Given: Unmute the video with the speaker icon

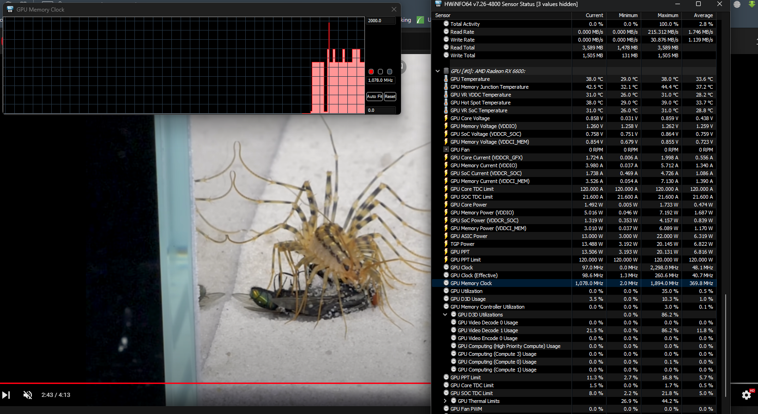Looking at the screenshot, I should [x=28, y=395].
